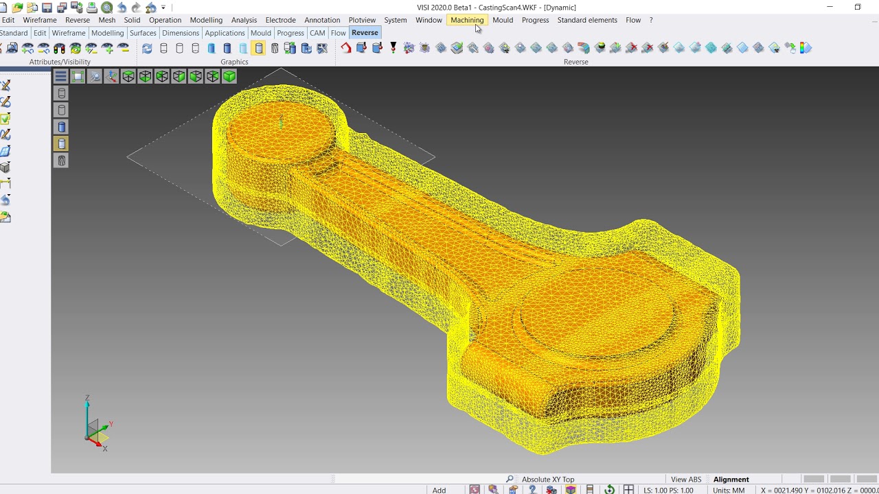The image size is (879, 494).
Task: Click the Units: MM status field
Action: [x=729, y=490]
